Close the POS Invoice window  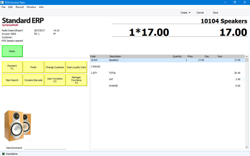245,2
